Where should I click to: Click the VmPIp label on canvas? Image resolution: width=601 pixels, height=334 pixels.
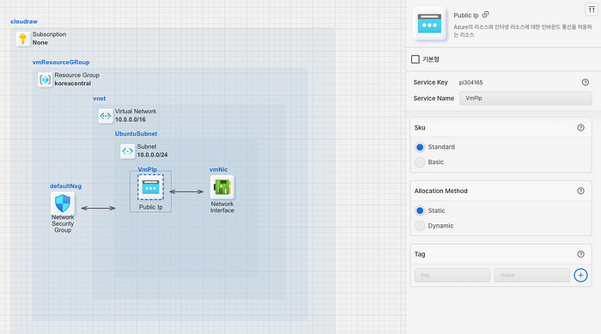(148, 169)
